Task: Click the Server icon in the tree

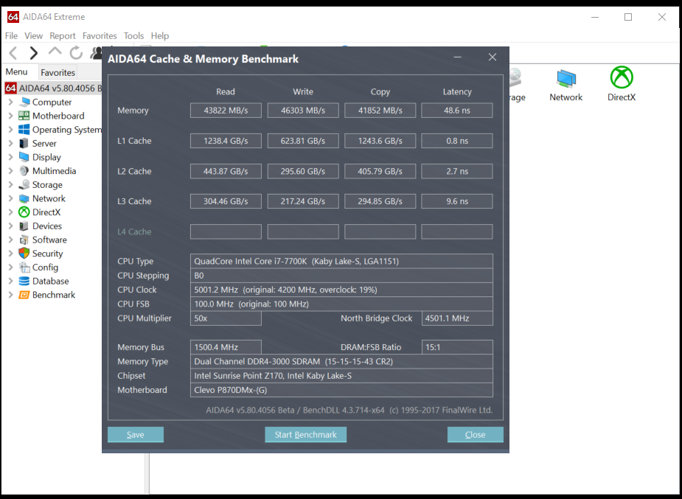Action: coord(24,144)
